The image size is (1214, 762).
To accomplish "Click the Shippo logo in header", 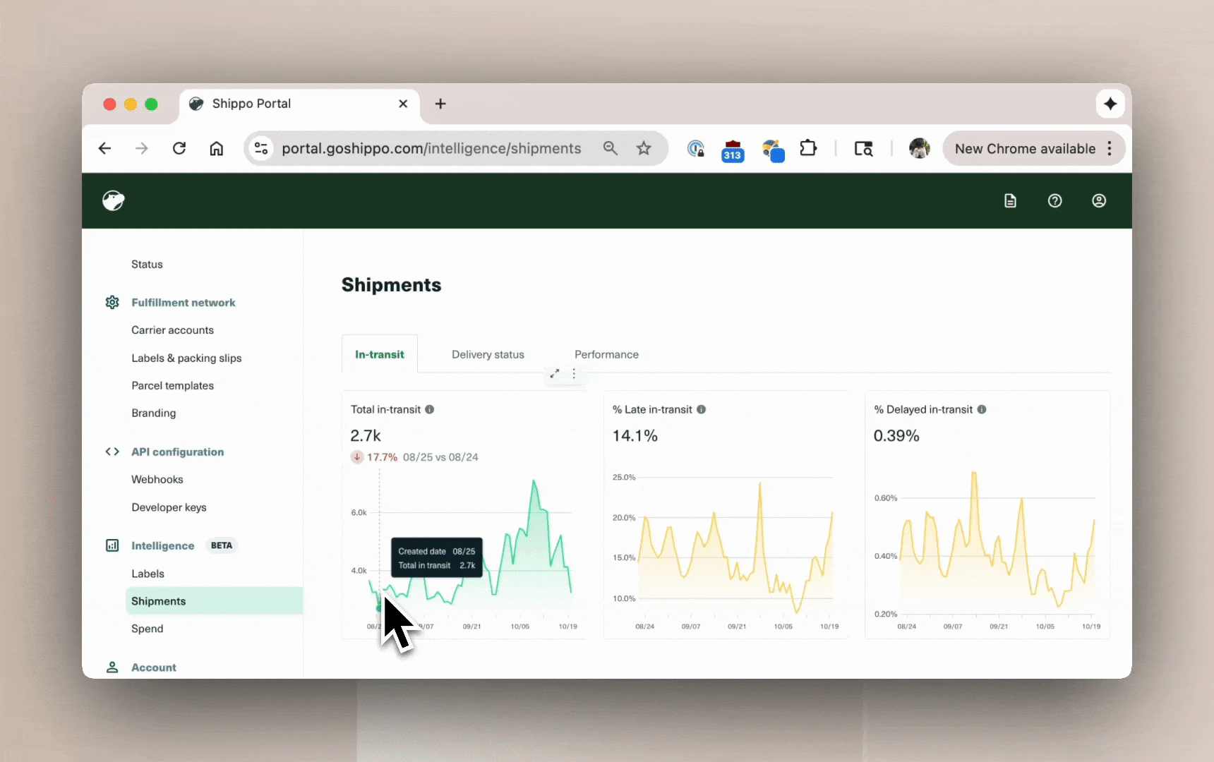I will 114,201.
